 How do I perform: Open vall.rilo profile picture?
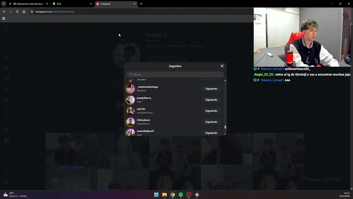tap(130, 111)
